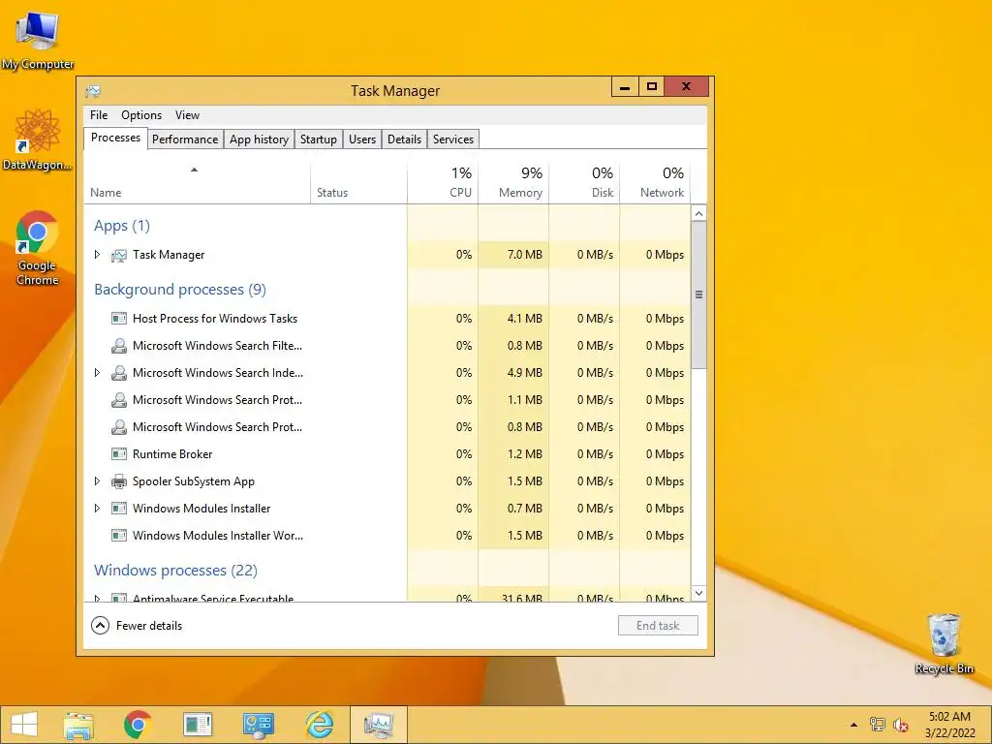This screenshot has height=744, width=992.
Task: Open the Recycle Bin desktop icon
Action: [x=944, y=643]
